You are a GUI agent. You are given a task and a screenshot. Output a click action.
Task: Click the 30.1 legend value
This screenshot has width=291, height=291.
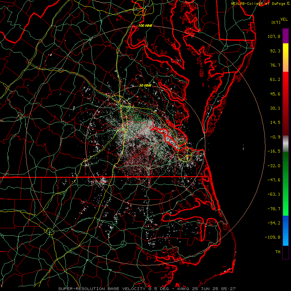tap(275, 108)
